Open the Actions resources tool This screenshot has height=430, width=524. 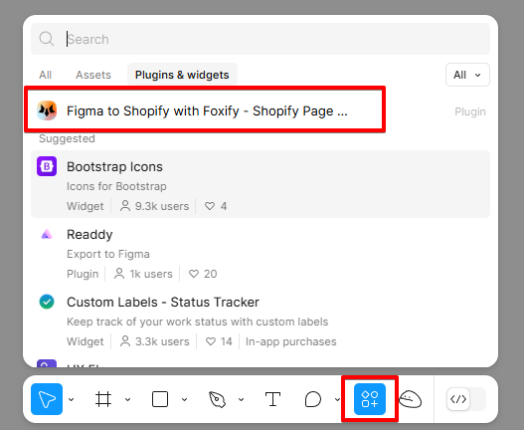[x=370, y=399]
